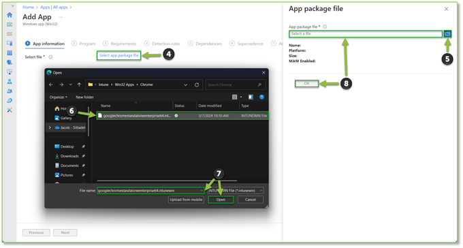
Task: Toggle the preview pane icon
Action: click(251, 97)
